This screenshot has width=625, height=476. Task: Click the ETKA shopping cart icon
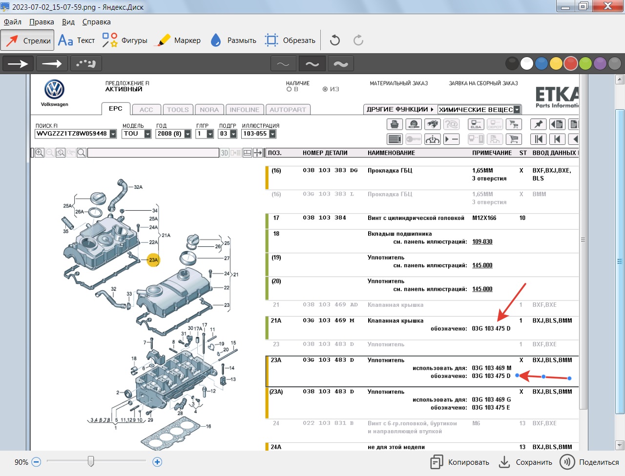click(x=514, y=139)
